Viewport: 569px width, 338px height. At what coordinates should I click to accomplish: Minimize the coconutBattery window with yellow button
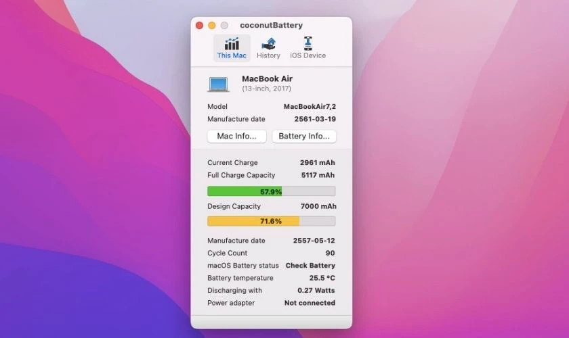212,26
